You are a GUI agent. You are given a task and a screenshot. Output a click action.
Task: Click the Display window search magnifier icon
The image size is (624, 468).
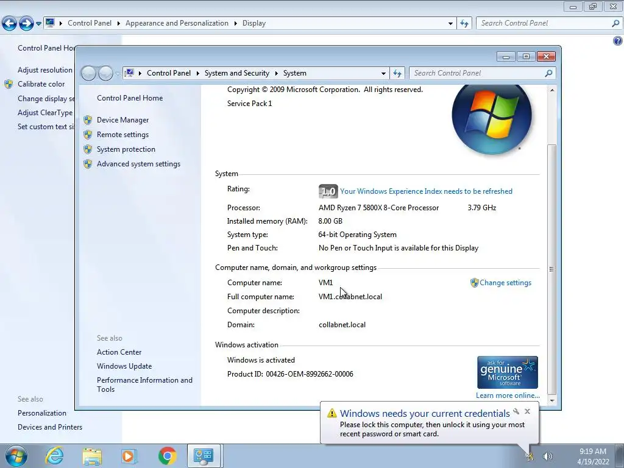point(615,23)
